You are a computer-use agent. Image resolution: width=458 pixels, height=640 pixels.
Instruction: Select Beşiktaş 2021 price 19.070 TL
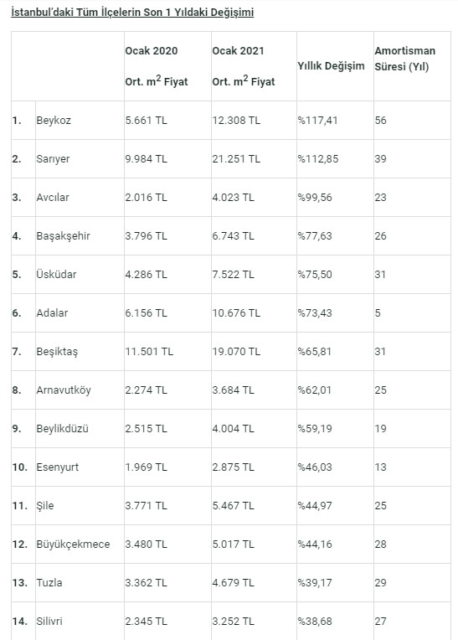[236, 352]
